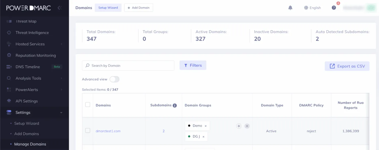Click Export as CSV button
379x150 pixels.
(x=347, y=66)
